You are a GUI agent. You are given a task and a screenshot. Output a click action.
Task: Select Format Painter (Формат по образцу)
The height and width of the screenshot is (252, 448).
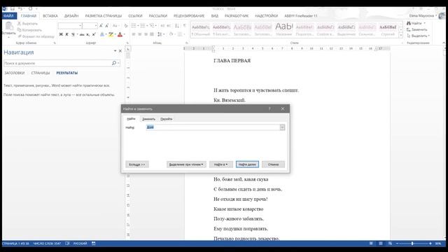pyautogui.click(x=36, y=36)
